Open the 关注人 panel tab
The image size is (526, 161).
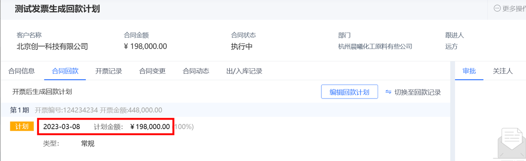503,71
